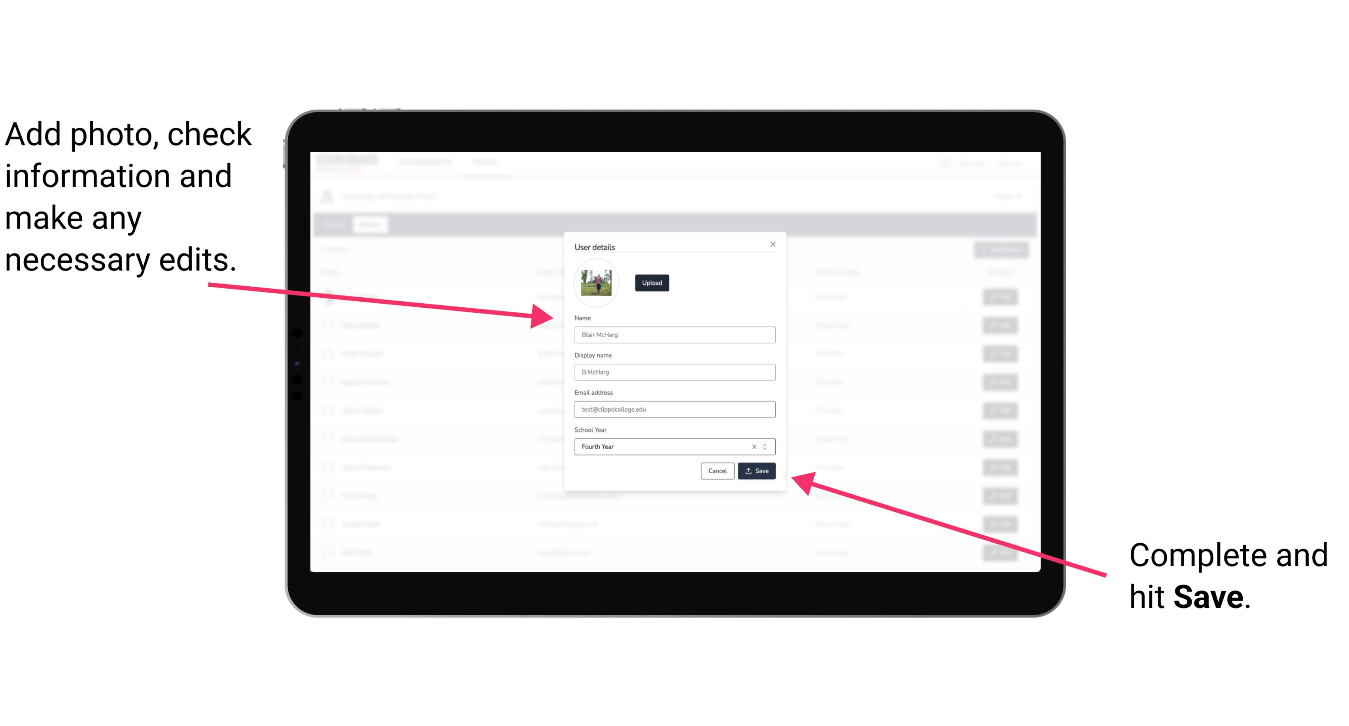
Task: Expand the School Year combo box
Action: pyautogui.click(x=766, y=446)
